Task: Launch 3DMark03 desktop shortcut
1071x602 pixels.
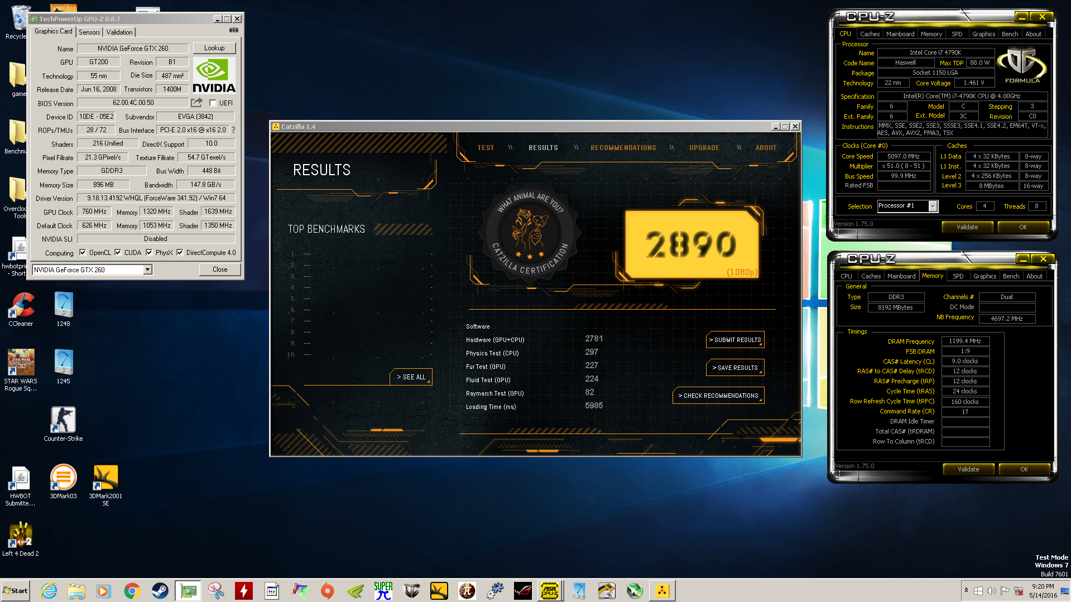Action: pos(63,482)
